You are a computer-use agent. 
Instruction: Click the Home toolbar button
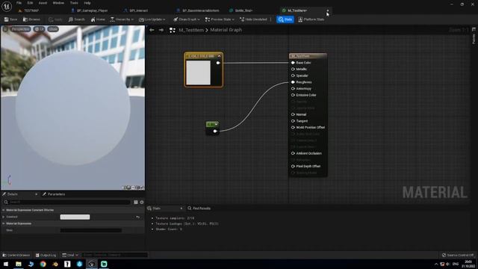[x=98, y=19]
